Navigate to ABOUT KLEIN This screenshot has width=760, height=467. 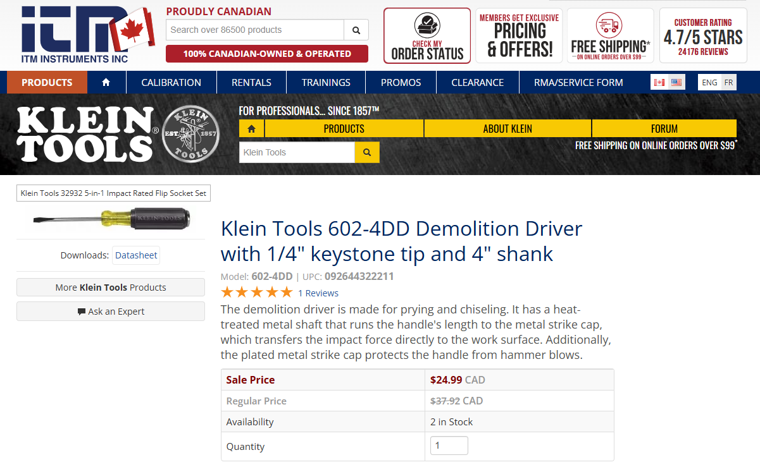507,128
